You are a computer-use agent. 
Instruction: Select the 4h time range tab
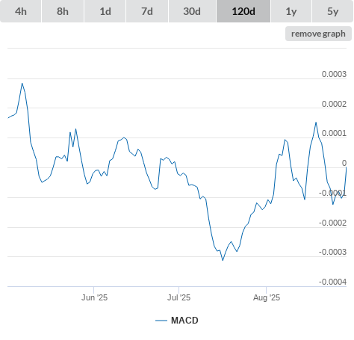coord(21,11)
